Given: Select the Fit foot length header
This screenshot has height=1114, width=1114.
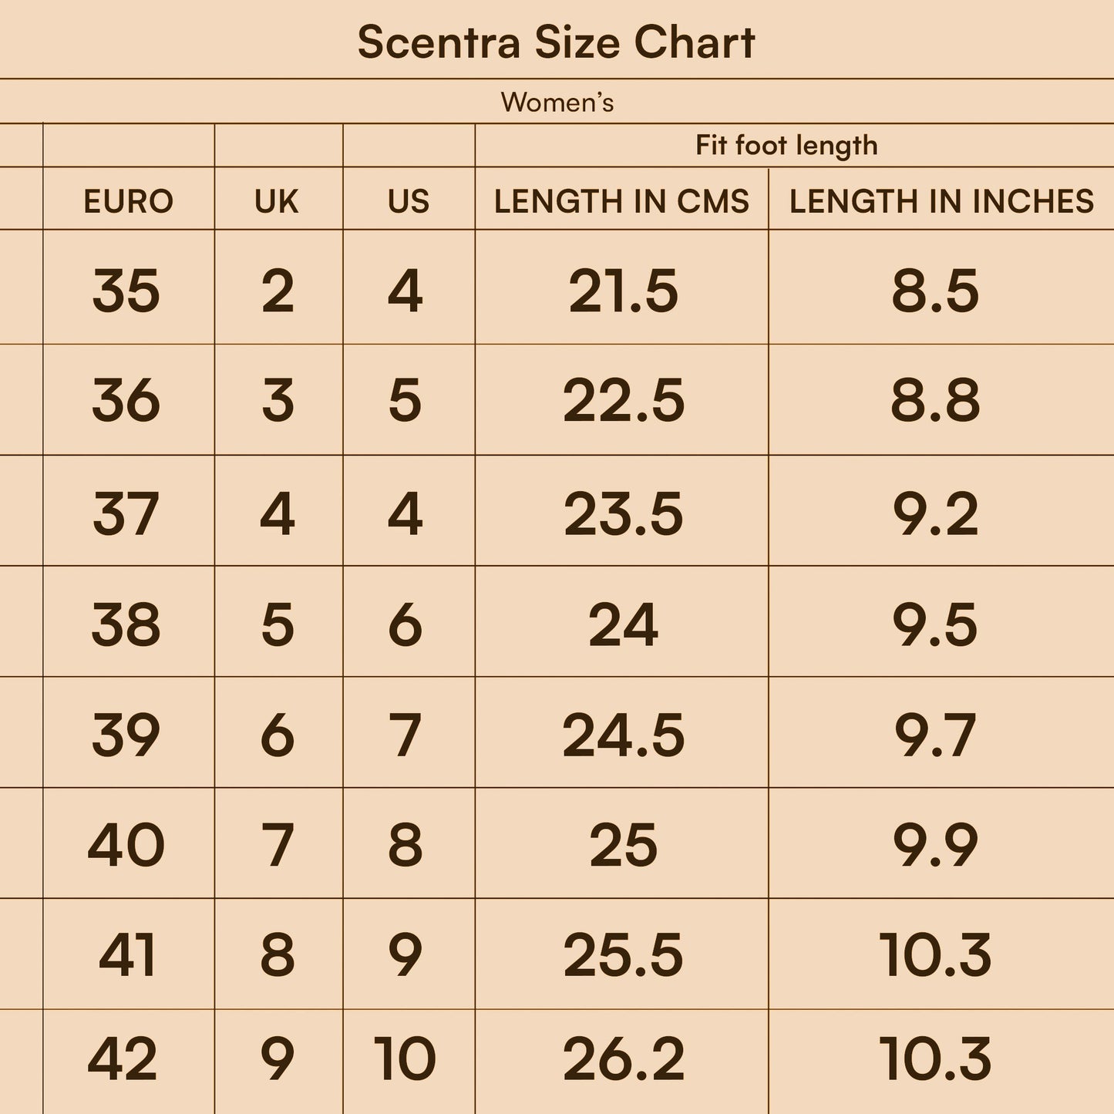Looking at the screenshot, I should tap(786, 145).
